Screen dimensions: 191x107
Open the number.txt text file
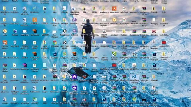(94, 65)
